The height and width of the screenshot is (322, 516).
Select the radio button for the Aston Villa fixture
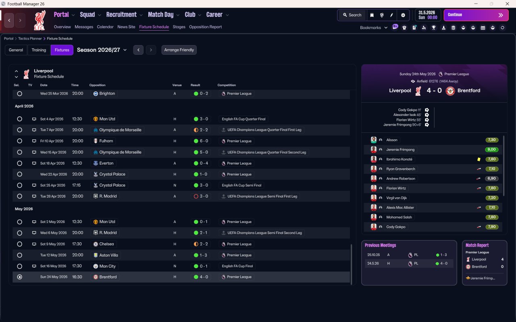(19, 255)
